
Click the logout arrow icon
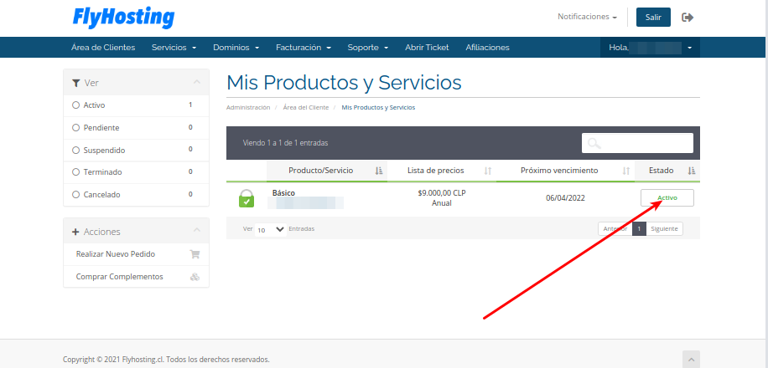pyautogui.click(x=688, y=17)
